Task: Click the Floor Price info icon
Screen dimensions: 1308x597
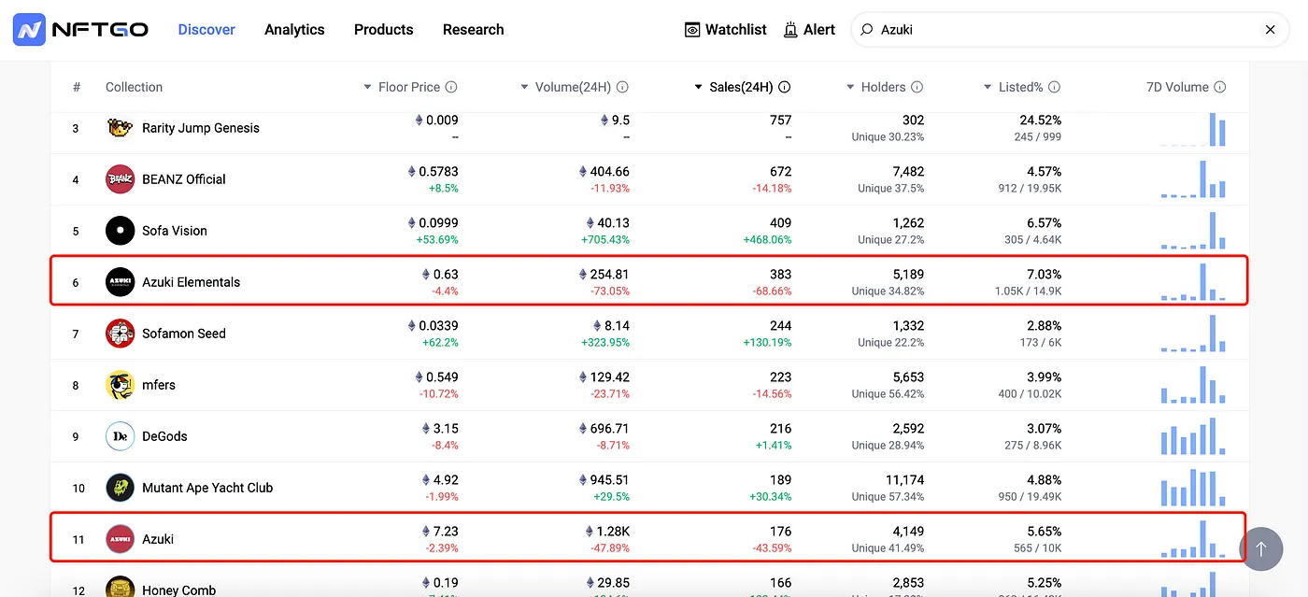Action: click(x=451, y=87)
